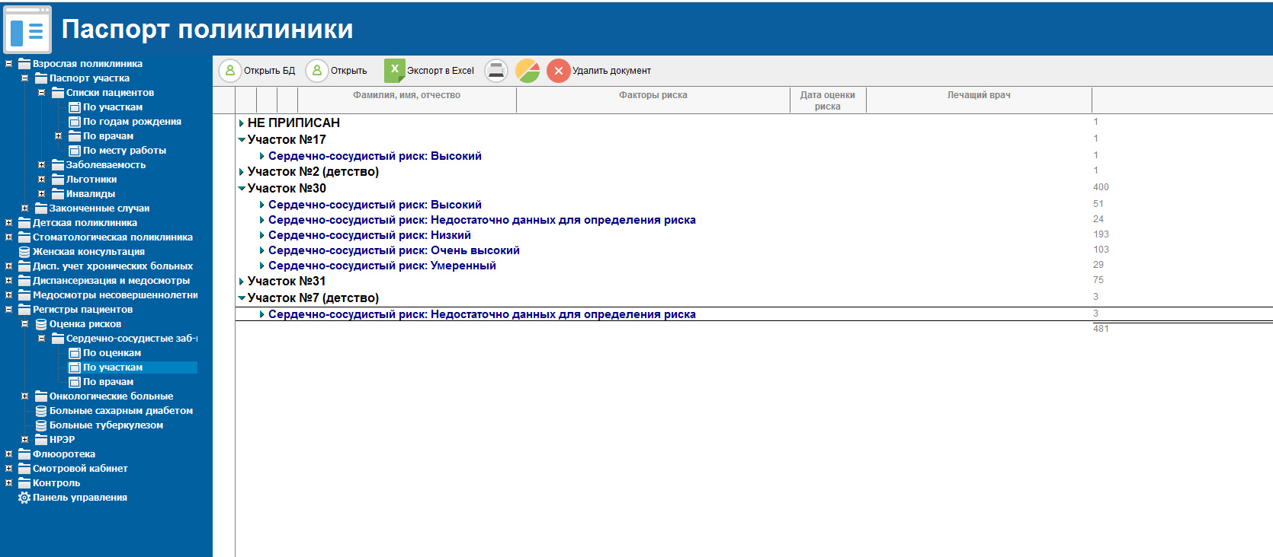Viewport: 1273px width, 557px height.
Task: Click the green Excel export icon
Action: (394, 70)
